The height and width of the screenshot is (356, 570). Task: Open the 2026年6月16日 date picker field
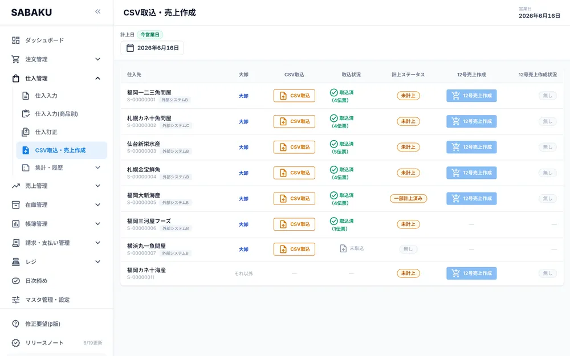click(152, 48)
